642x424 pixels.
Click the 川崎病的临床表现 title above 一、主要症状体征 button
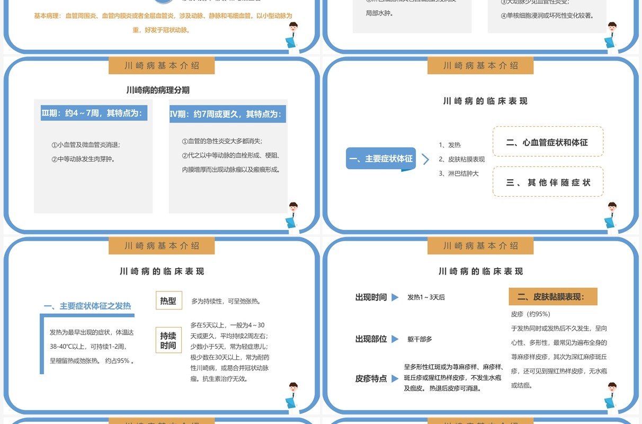pos(485,101)
